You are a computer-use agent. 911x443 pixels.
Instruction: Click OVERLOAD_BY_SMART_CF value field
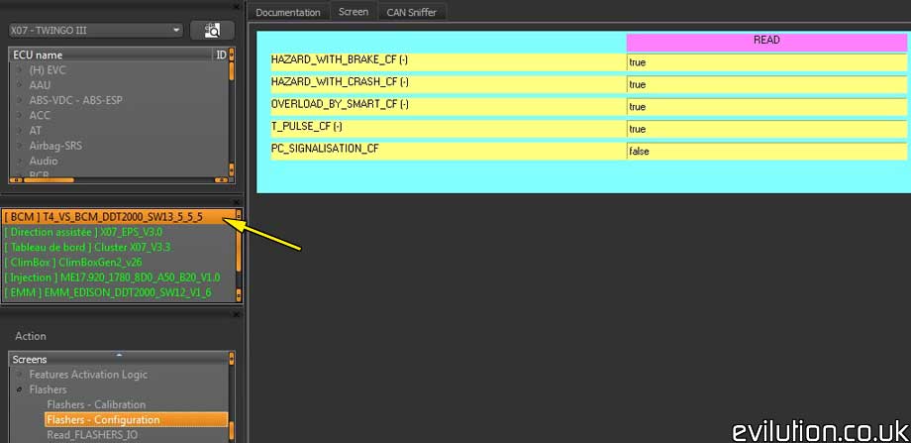click(x=766, y=107)
